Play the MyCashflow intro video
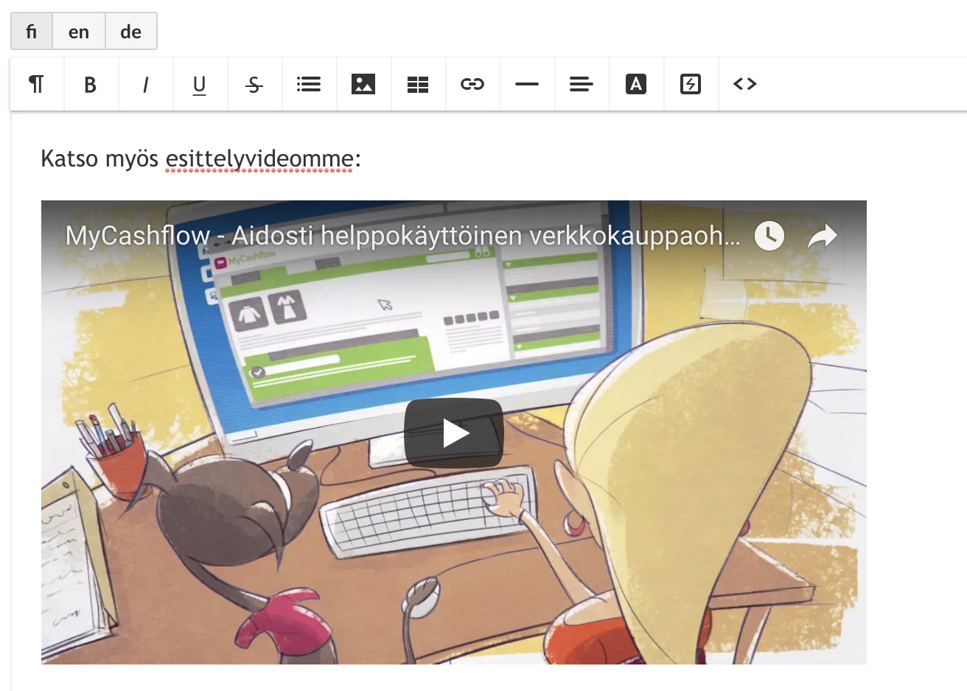Screen dimensions: 967x691 [x=453, y=433]
